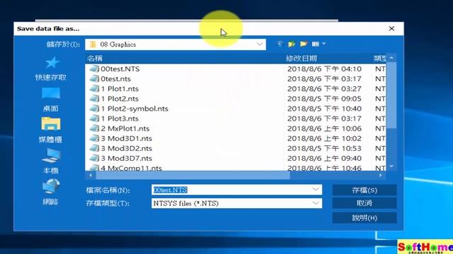Viewport: 453px width, 254px height.
Task: Select the file name 2 MxPlot1.nts
Action: [x=125, y=128]
